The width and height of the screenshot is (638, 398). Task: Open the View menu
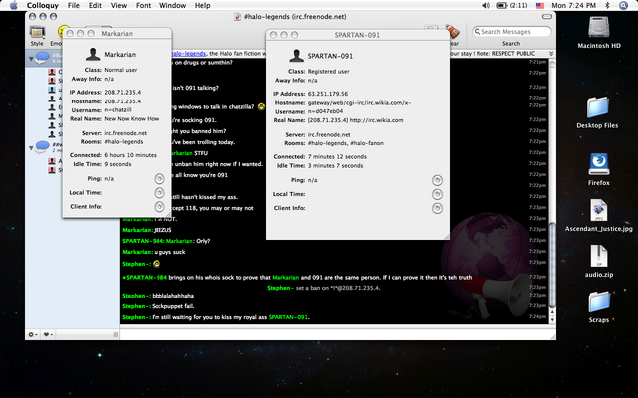(119, 5)
